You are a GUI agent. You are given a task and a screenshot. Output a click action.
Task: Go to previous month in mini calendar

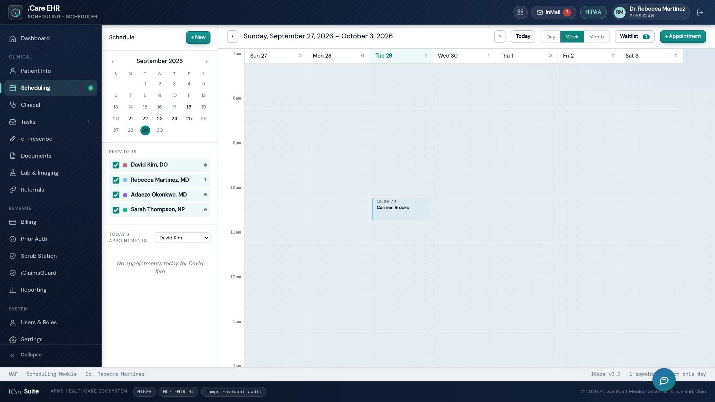pos(113,62)
